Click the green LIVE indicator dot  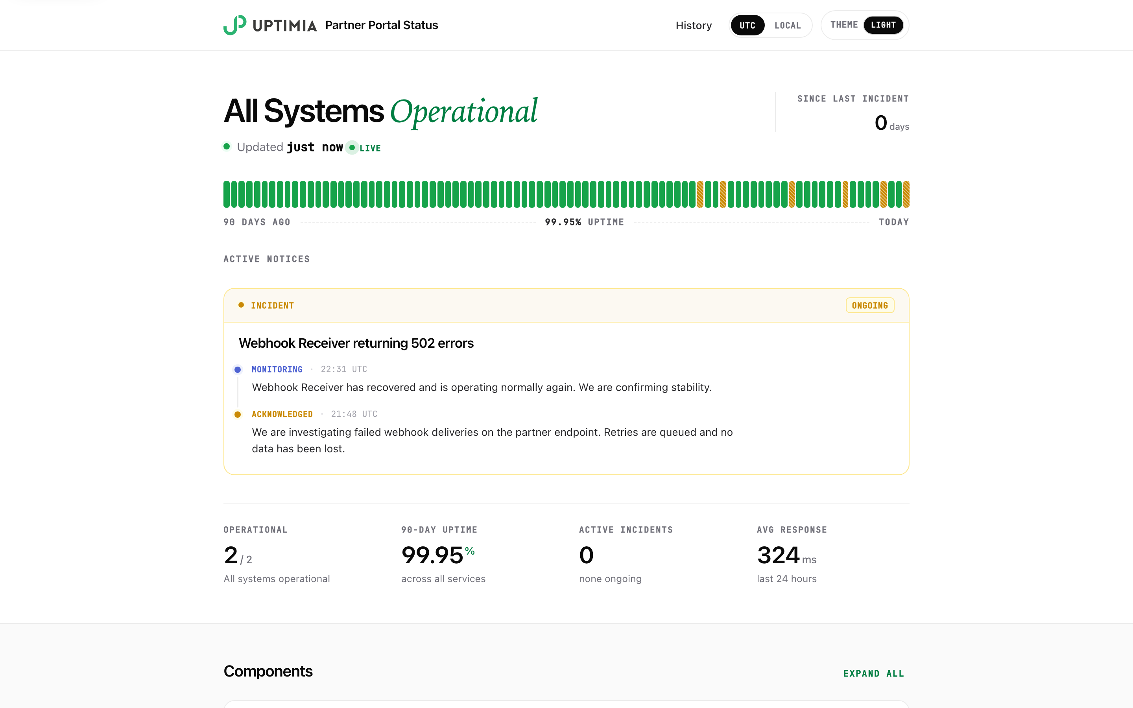coord(352,147)
